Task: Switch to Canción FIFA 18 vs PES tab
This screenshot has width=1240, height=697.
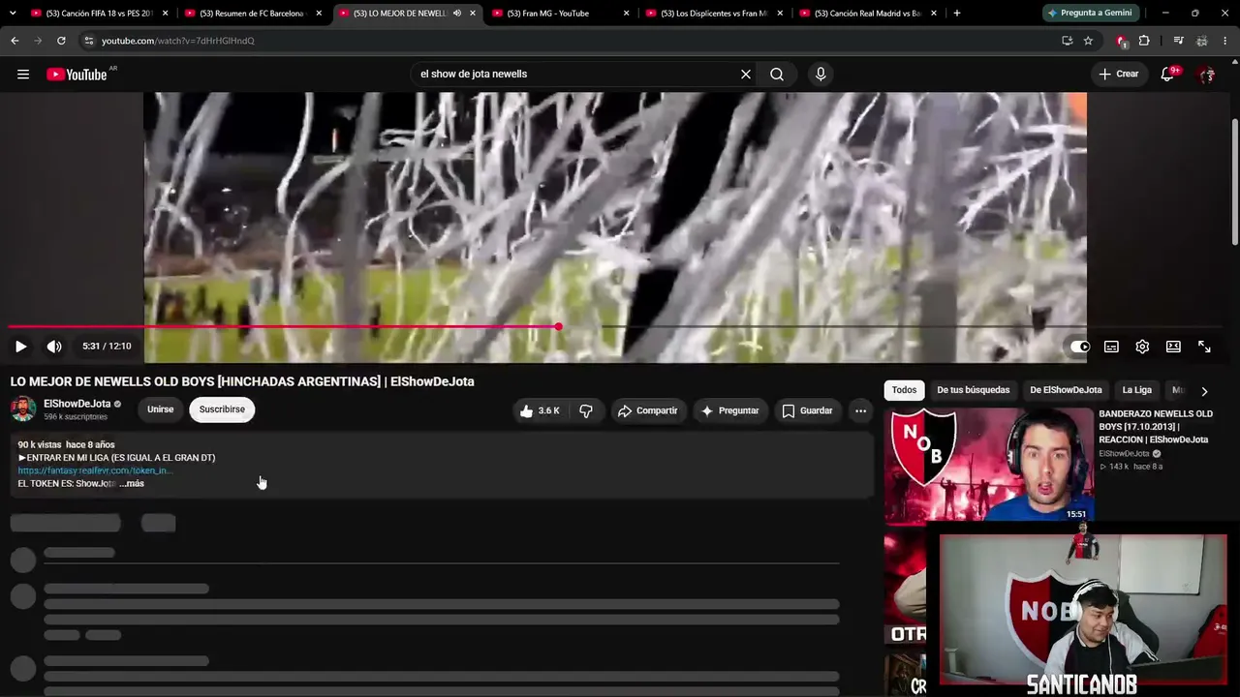Action: (x=100, y=14)
